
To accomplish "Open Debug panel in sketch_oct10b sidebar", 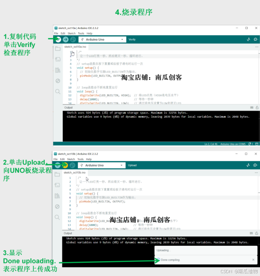I will pyautogui.click(x=57, y=207).
